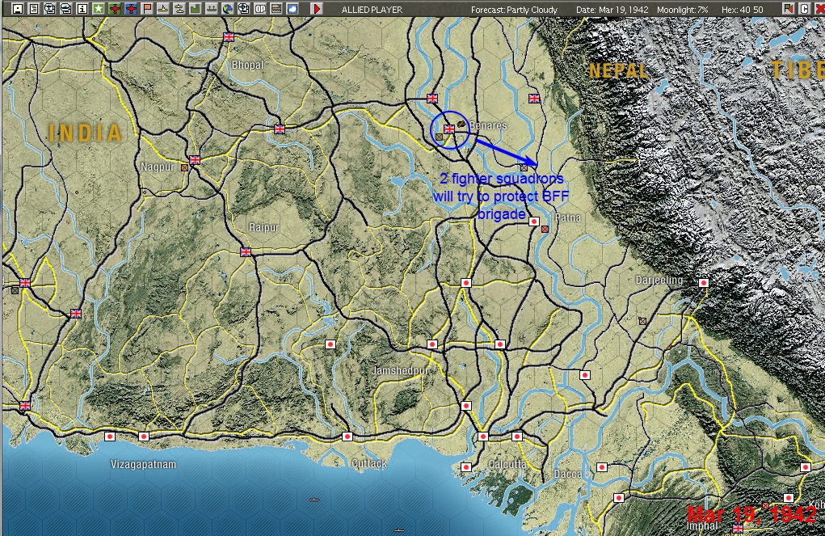This screenshot has height=536, width=825.
Task: Select the Japanese base flag at Darjeeling
Action: (704, 283)
